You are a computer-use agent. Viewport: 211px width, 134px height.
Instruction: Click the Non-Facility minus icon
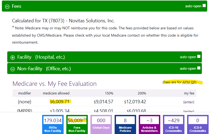(x=13, y=69)
